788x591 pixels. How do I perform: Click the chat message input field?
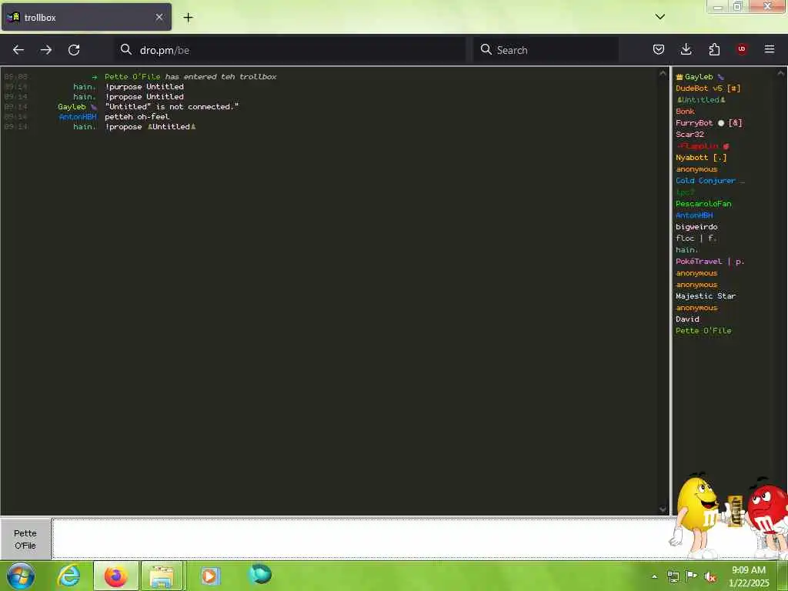tap(361, 538)
